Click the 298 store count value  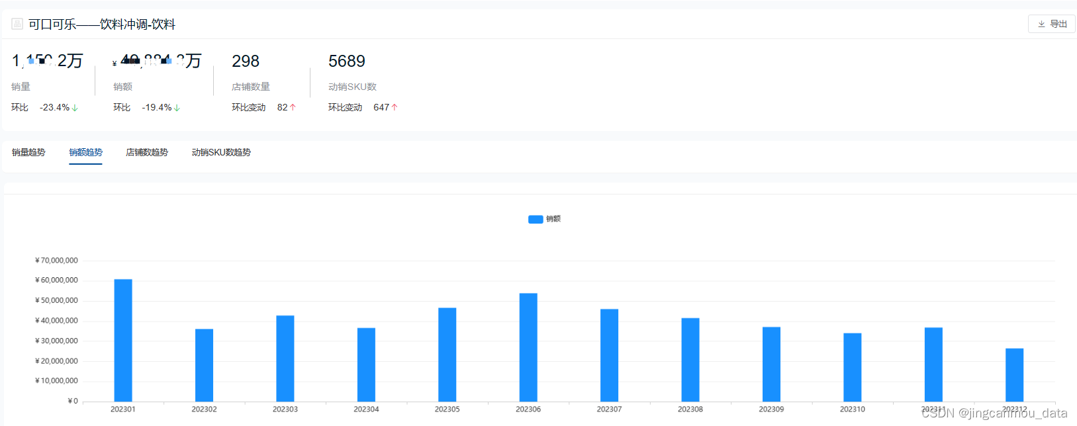[x=246, y=61]
